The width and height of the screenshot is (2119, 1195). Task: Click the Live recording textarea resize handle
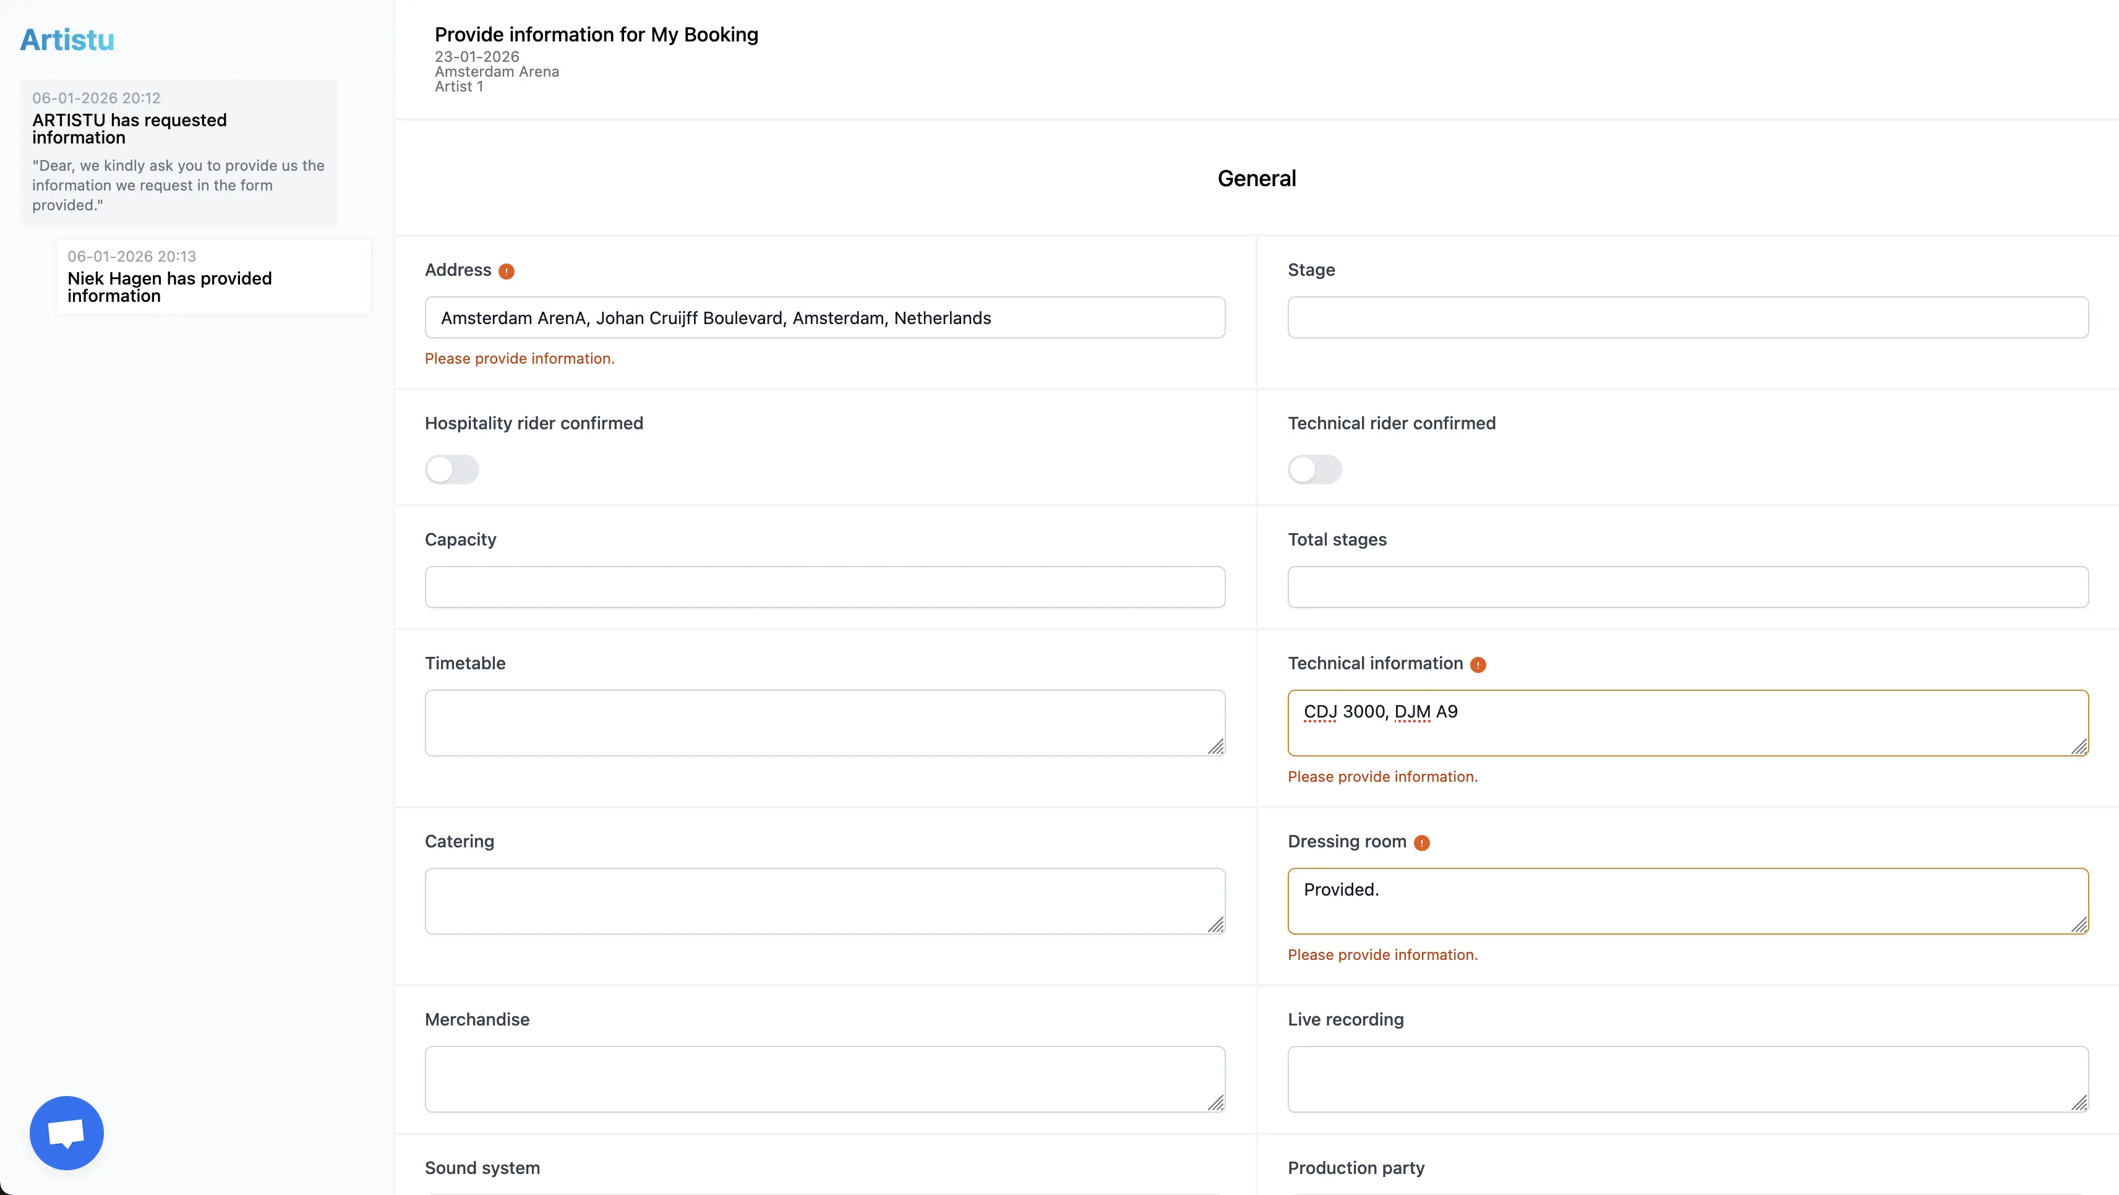pos(2079,1103)
